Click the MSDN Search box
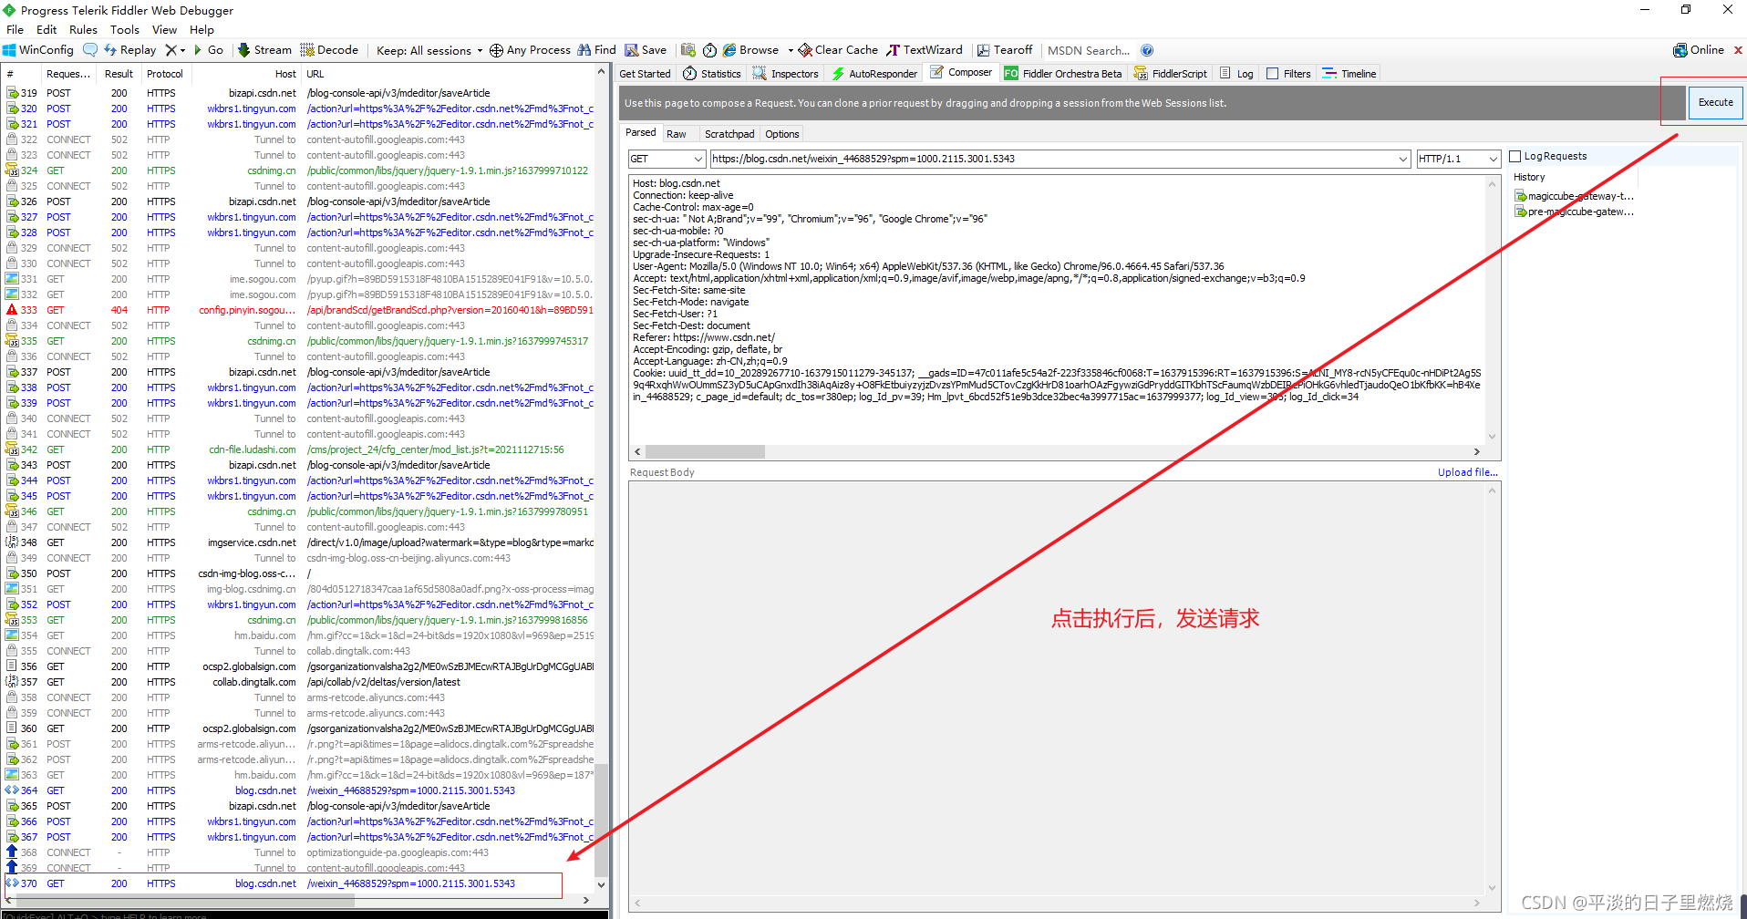Viewport: 1747px width, 919px height. pos(1088,50)
